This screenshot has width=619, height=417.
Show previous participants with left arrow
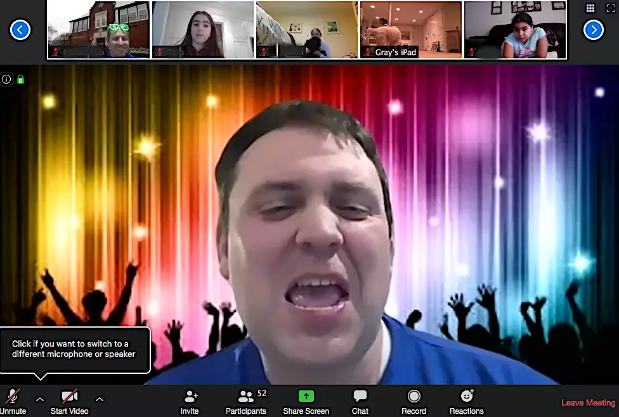click(20, 30)
